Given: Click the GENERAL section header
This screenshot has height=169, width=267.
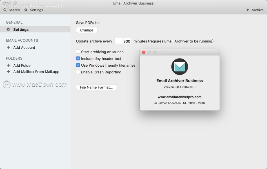Looking at the screenshot, I should (14, 22).
